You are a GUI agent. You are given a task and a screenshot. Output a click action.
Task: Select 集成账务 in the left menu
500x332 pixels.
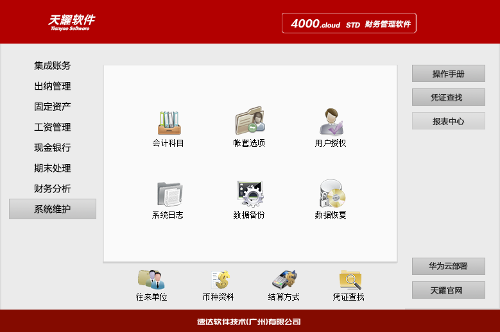[x=52, y=65]
